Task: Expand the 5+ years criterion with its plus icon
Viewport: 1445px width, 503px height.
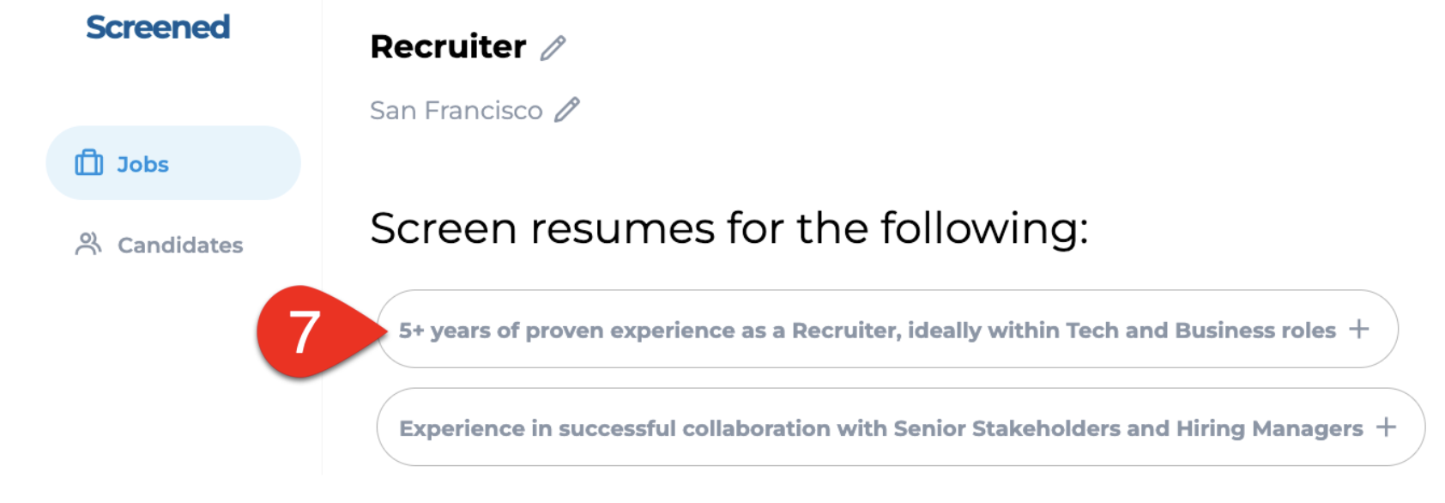Action: [x=1359, y=329]
